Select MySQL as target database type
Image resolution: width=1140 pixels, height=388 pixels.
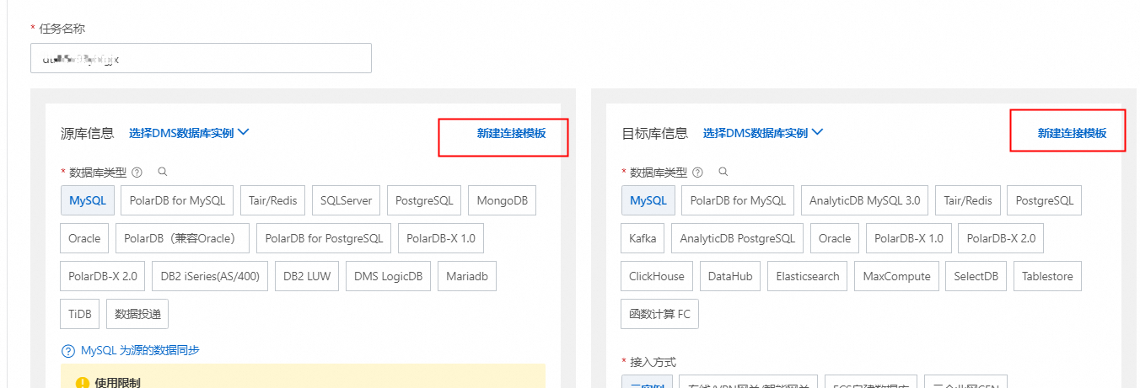click(648, 200)
